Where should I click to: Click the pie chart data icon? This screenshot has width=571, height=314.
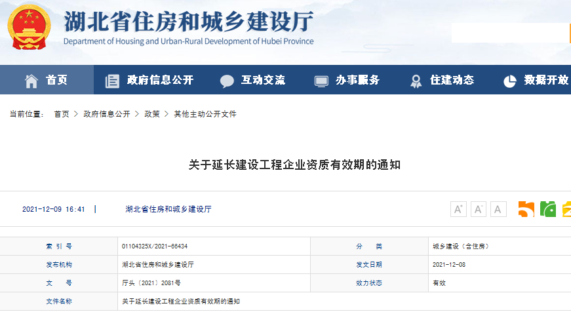[x=509, y=81]
